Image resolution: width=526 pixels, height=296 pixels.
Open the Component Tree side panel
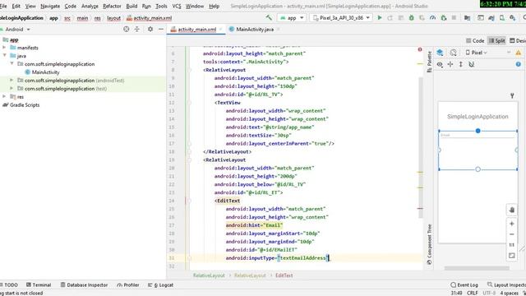pos(429,244)
